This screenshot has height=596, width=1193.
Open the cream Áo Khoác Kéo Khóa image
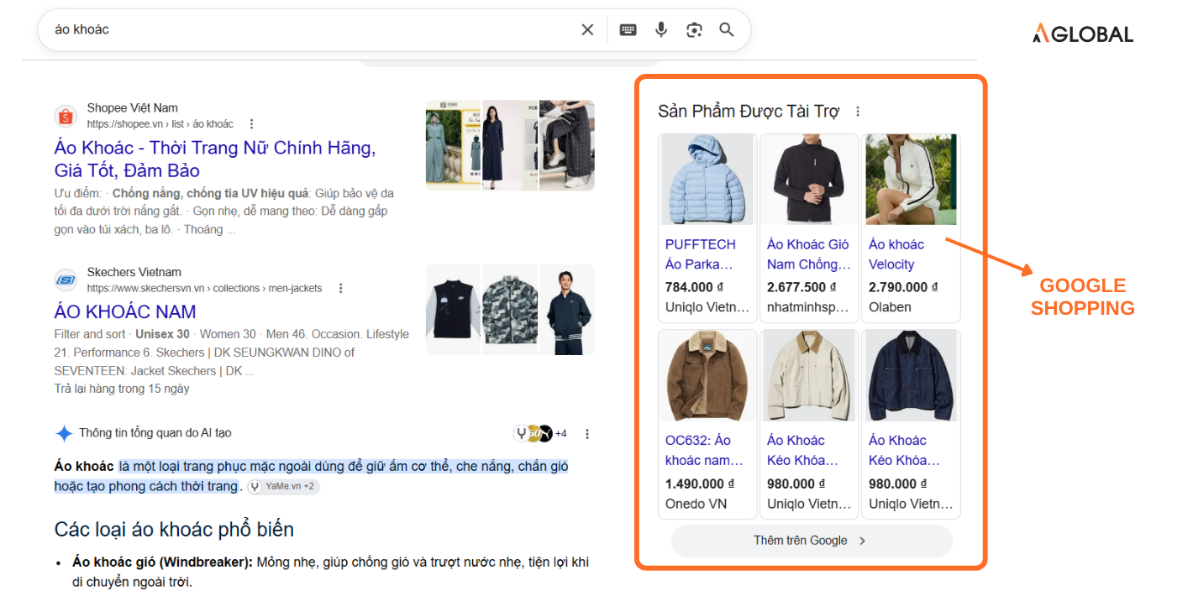809,375
